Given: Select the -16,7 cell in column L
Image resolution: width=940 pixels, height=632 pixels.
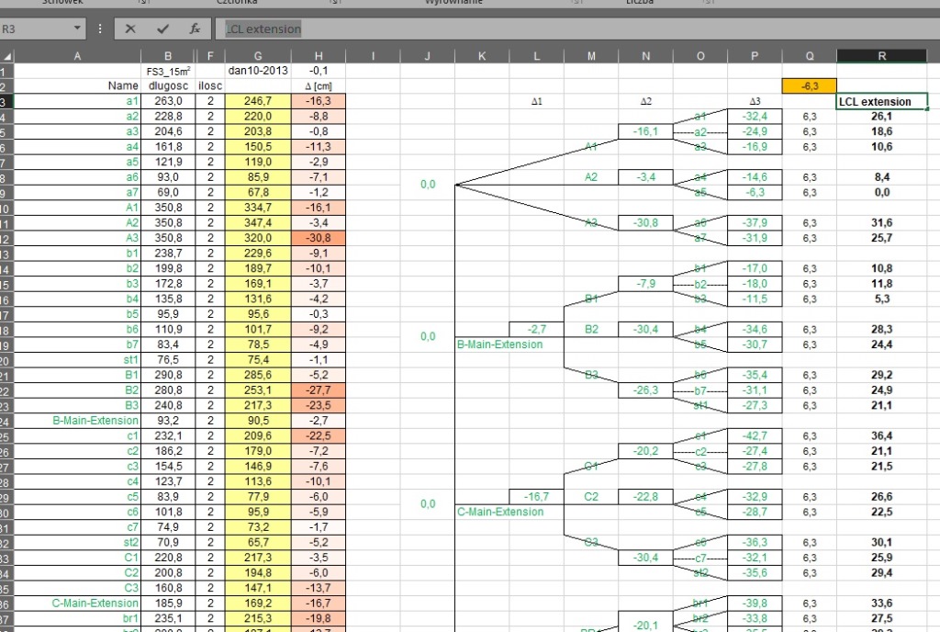Looking at the screenshot, I should pos(536,496).
